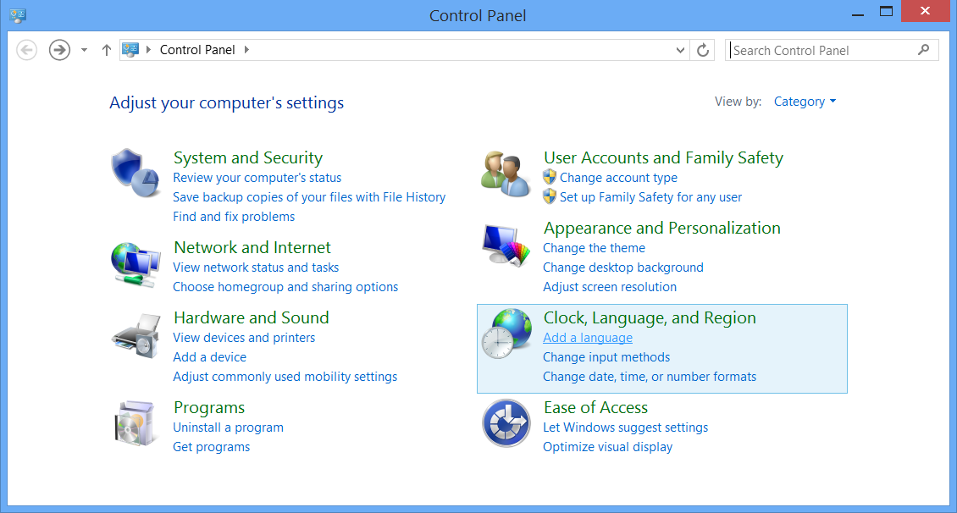Viewport: 957px width, 513px height.
Task: Click the Control Panel title bar icon
Action: (18, 15)
